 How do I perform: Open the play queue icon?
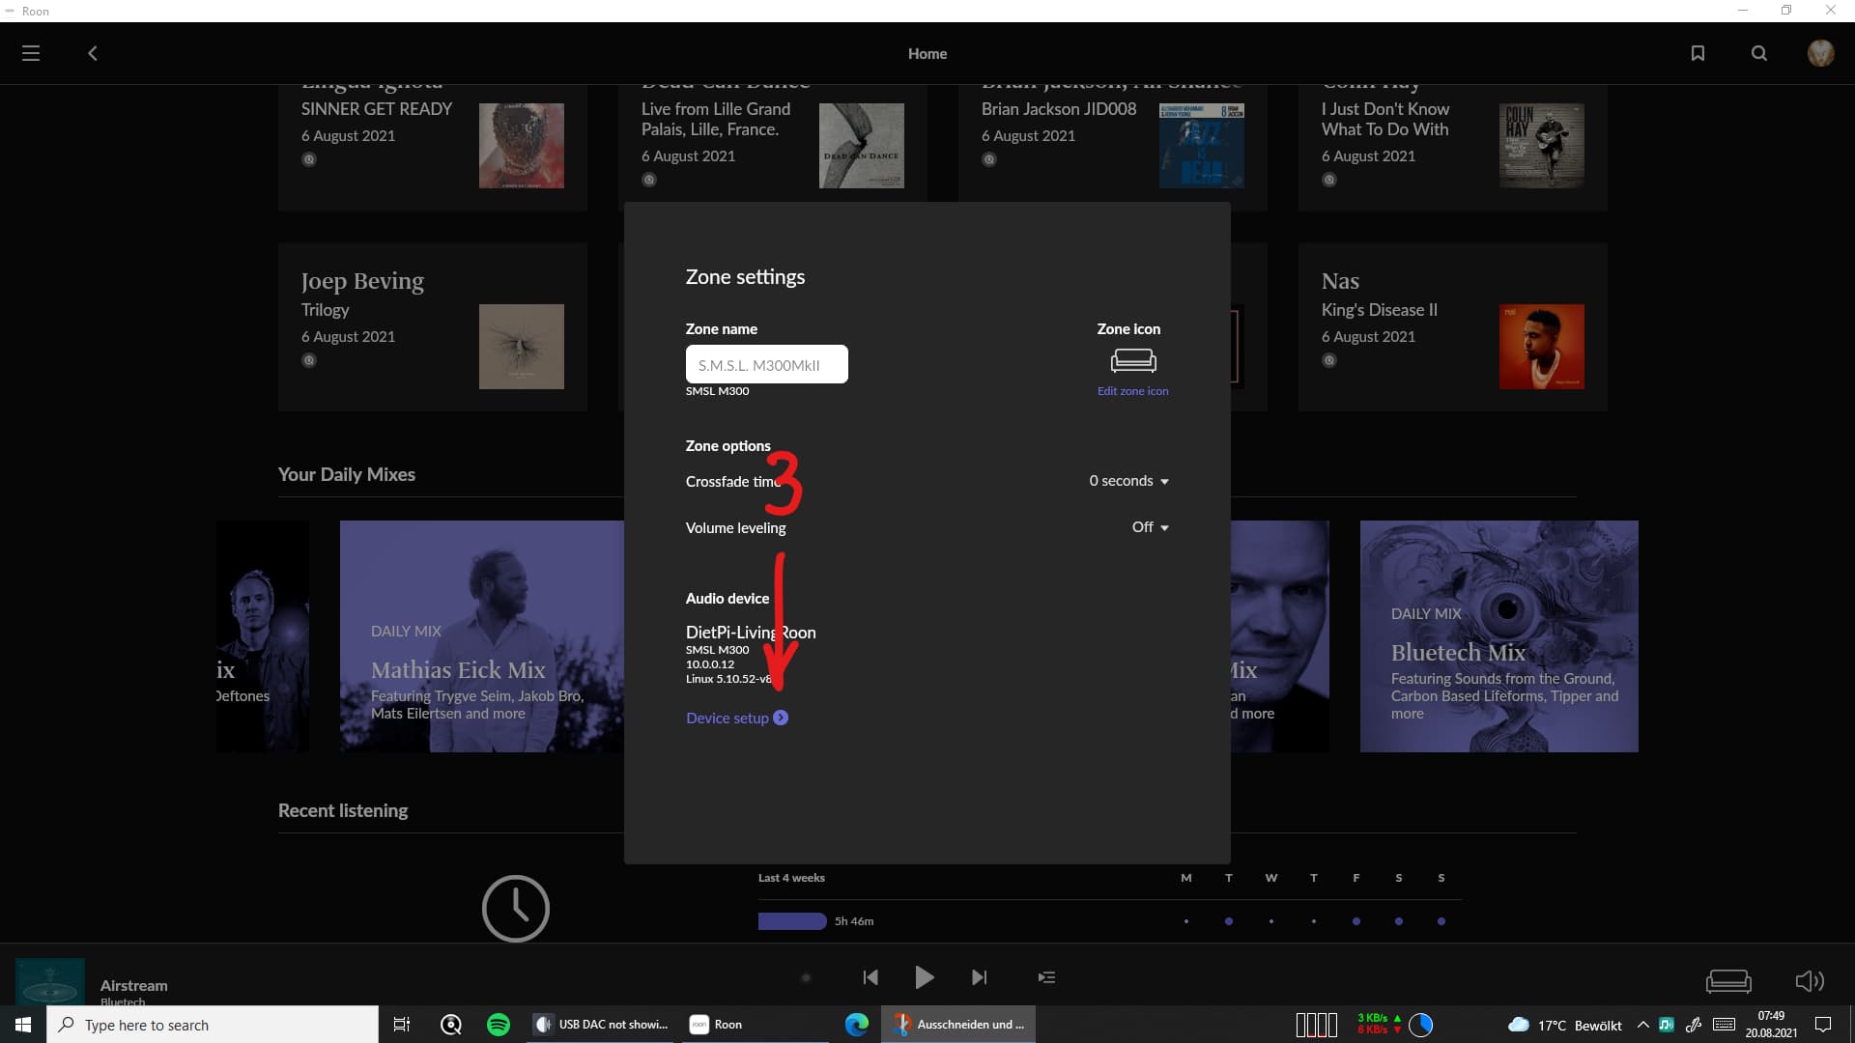click(x=1046, y=977)
